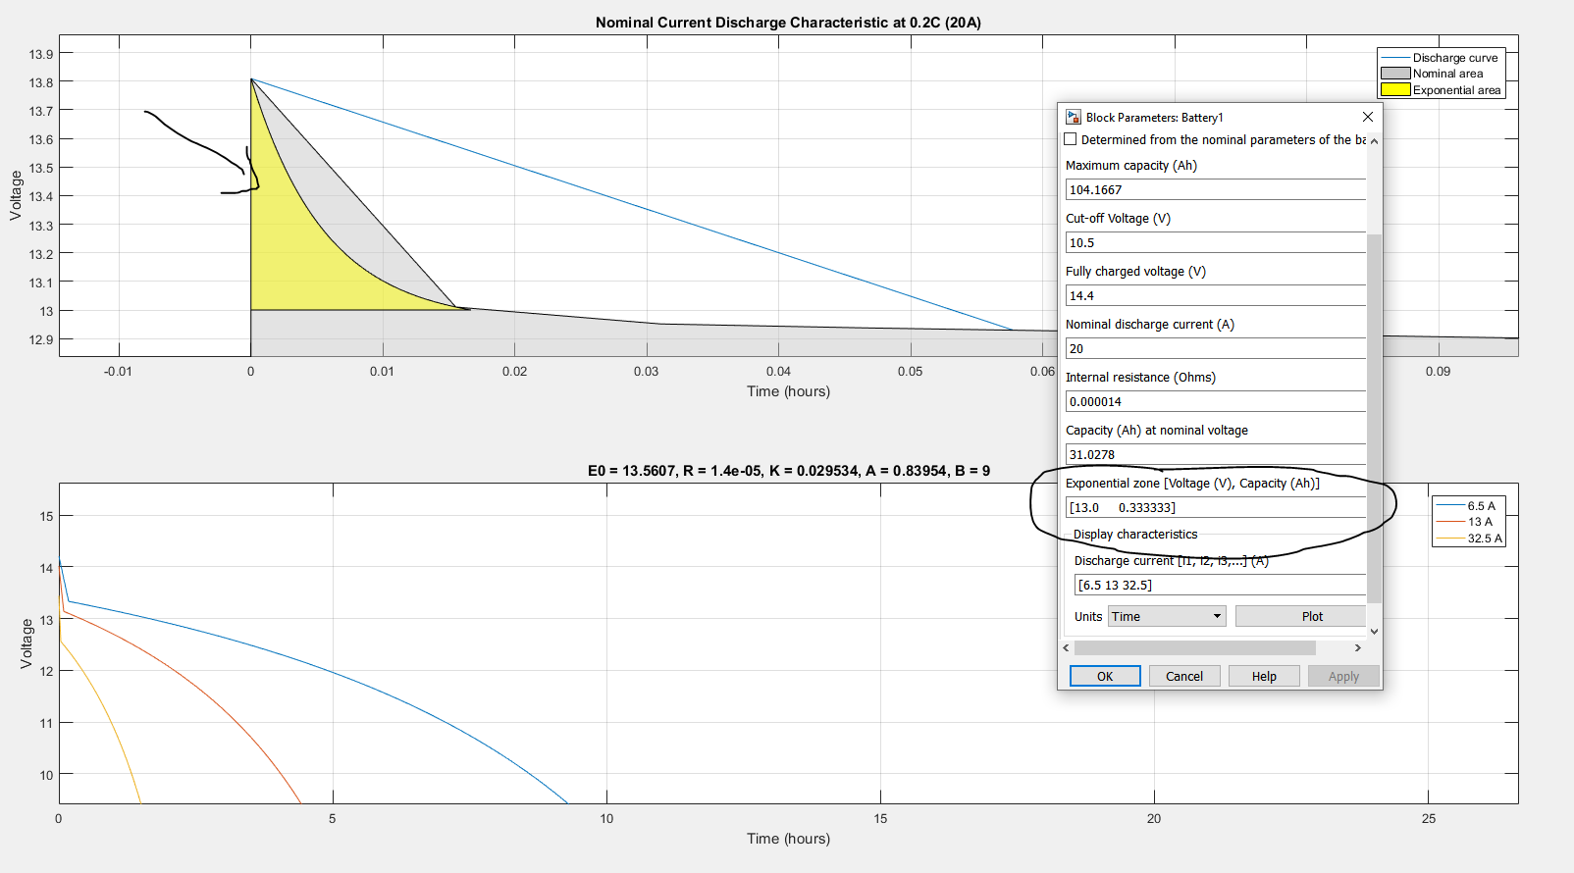Click the 'Display characteristics' group label
The height and width of the screenshot is (873, 1574).
(x=1135, y=535)
